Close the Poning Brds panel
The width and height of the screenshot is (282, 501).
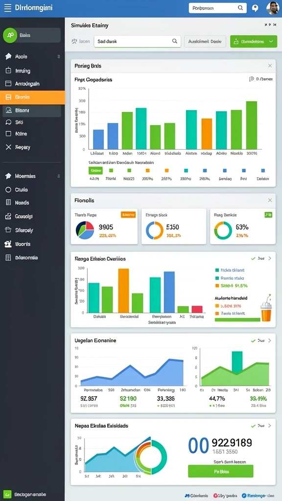tap(270, 66)
